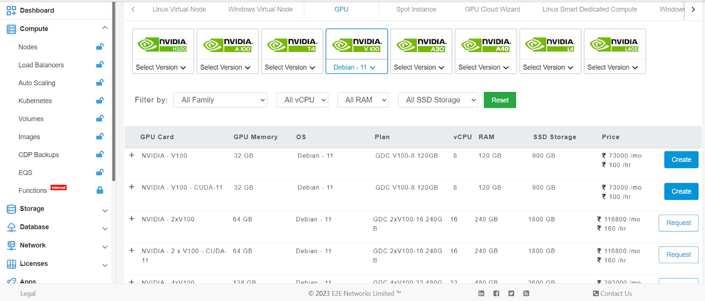
Task: Click the Network section icon
Action: 11,246
